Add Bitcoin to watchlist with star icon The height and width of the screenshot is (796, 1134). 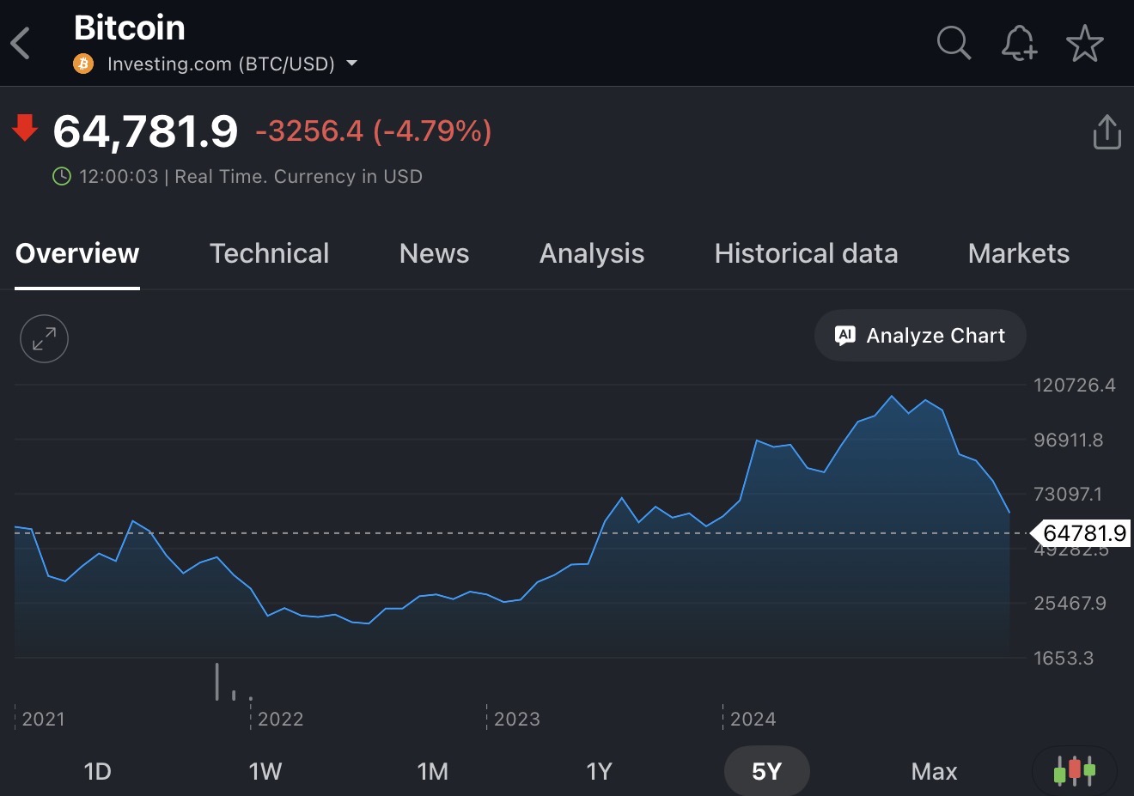click(1084, 43)
